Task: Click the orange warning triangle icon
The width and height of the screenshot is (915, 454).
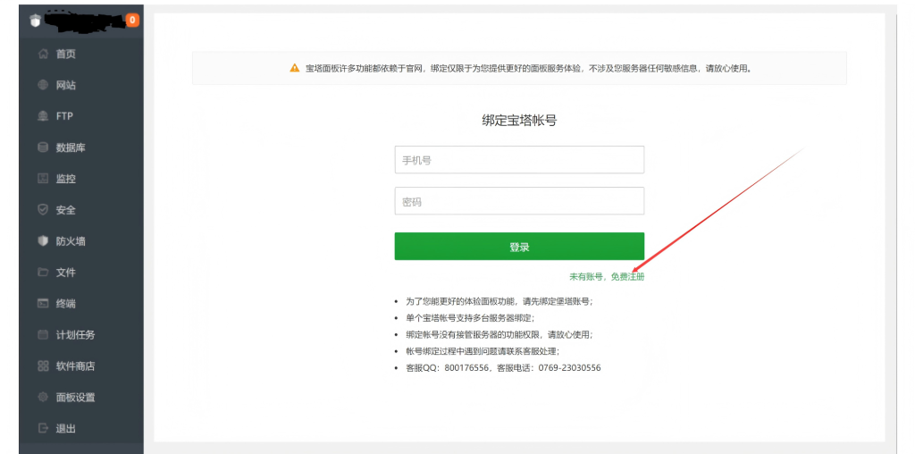Action: point(295,68)
